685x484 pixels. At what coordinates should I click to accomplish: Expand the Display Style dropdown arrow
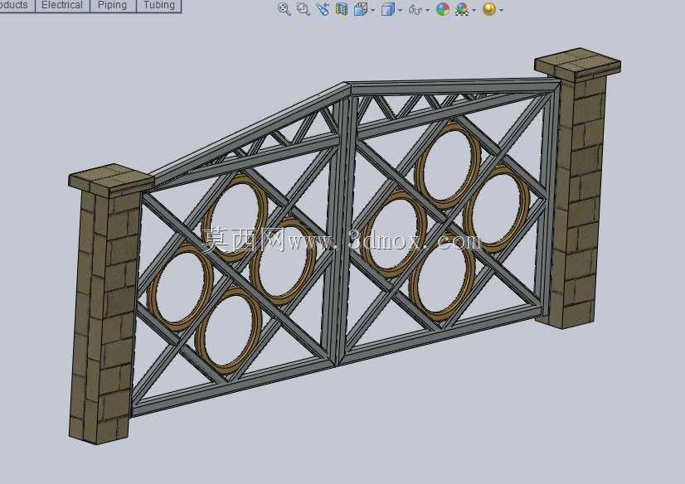(401, 10)
